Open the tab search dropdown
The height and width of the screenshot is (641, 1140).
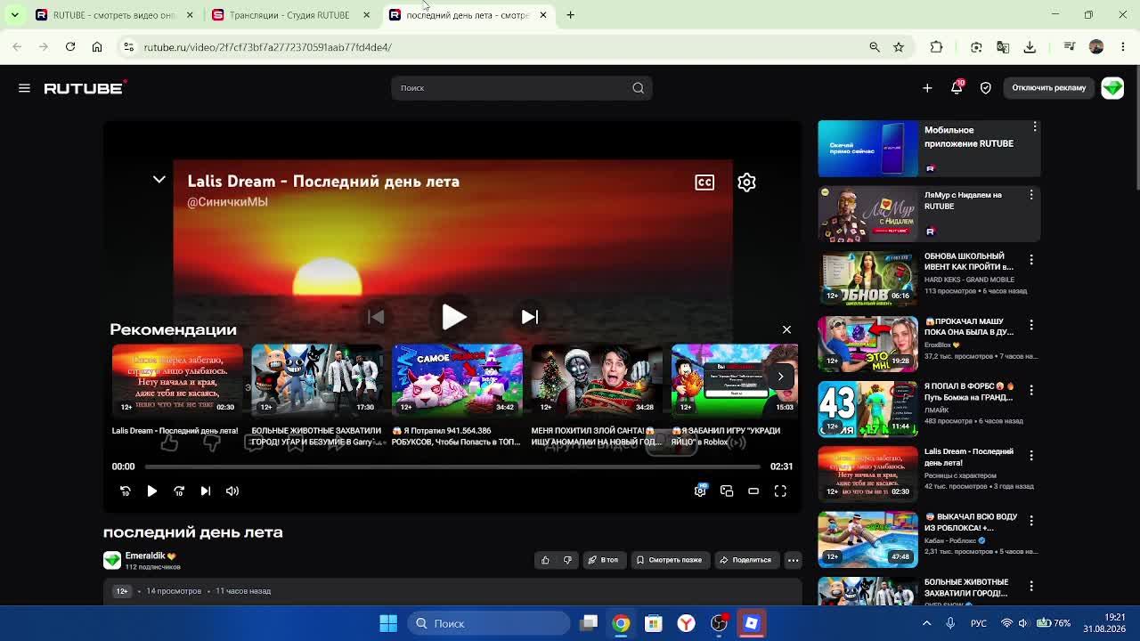tap(15, 15)
